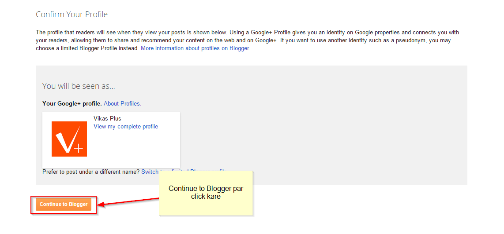Screen dimensions: 504x234
Task: Click the Your Google+ profile label
Action: (x=72, y=103)
